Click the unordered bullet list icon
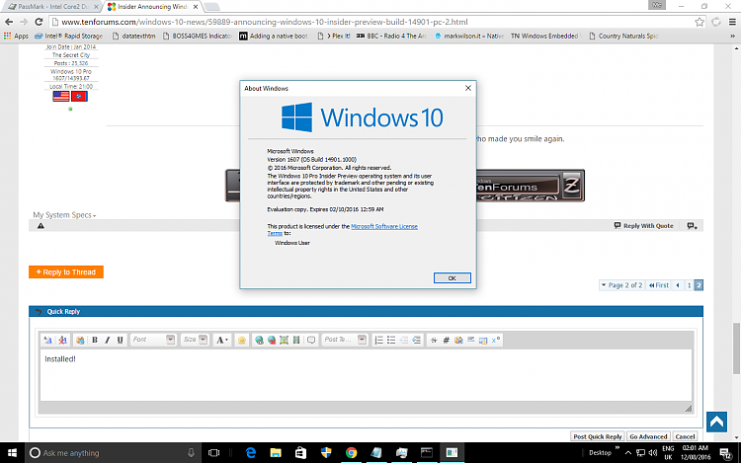 click(x=391, y=340)
